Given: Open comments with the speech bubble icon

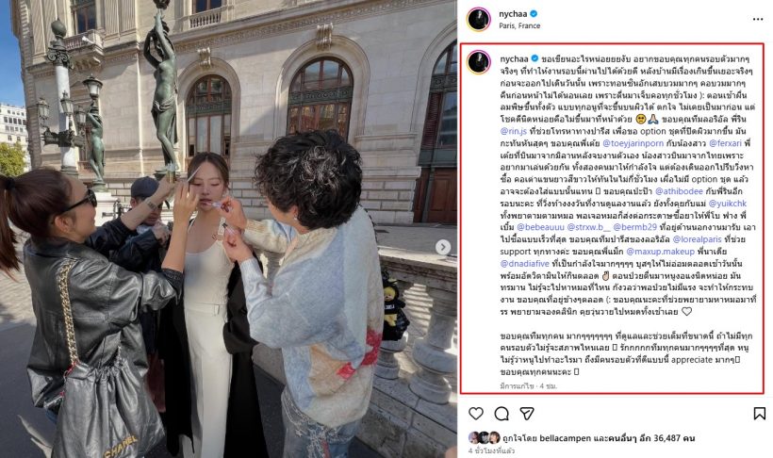Looking at the screenshot, I should pos(502,413).
